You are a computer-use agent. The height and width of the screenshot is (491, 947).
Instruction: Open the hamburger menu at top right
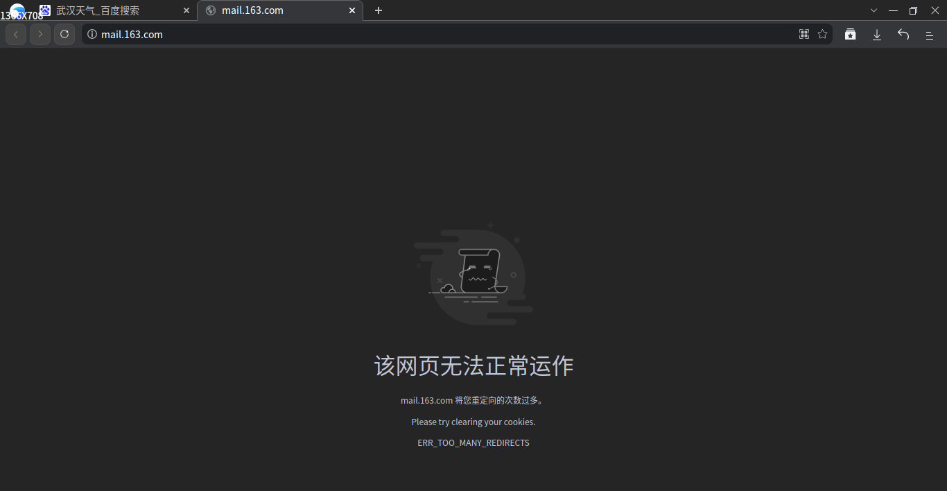click(929, 34)
